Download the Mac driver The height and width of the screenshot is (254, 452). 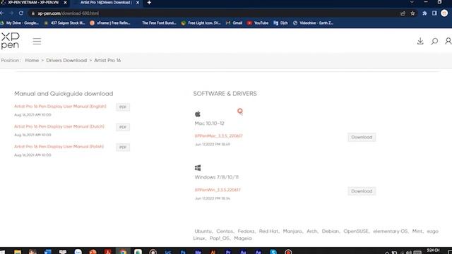(x=362, y=138)
